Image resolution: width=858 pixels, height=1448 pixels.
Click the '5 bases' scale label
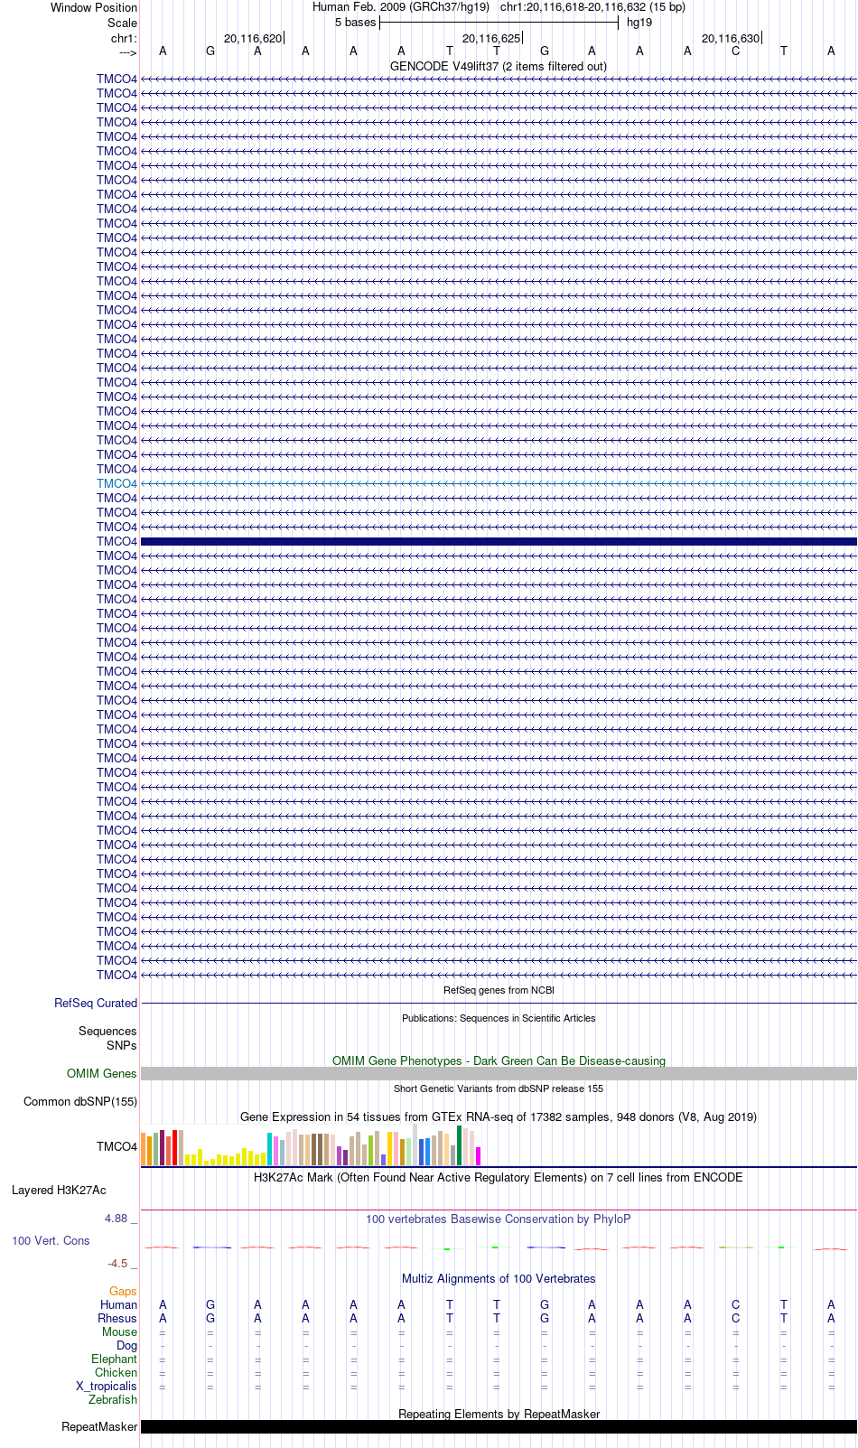[355, 23]
